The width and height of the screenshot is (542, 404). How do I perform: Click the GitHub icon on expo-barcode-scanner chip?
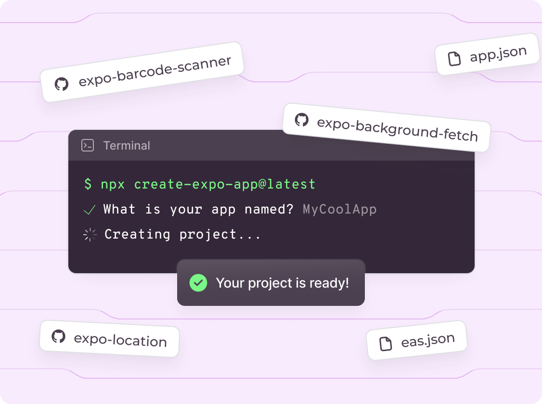(x=62, y=84)
